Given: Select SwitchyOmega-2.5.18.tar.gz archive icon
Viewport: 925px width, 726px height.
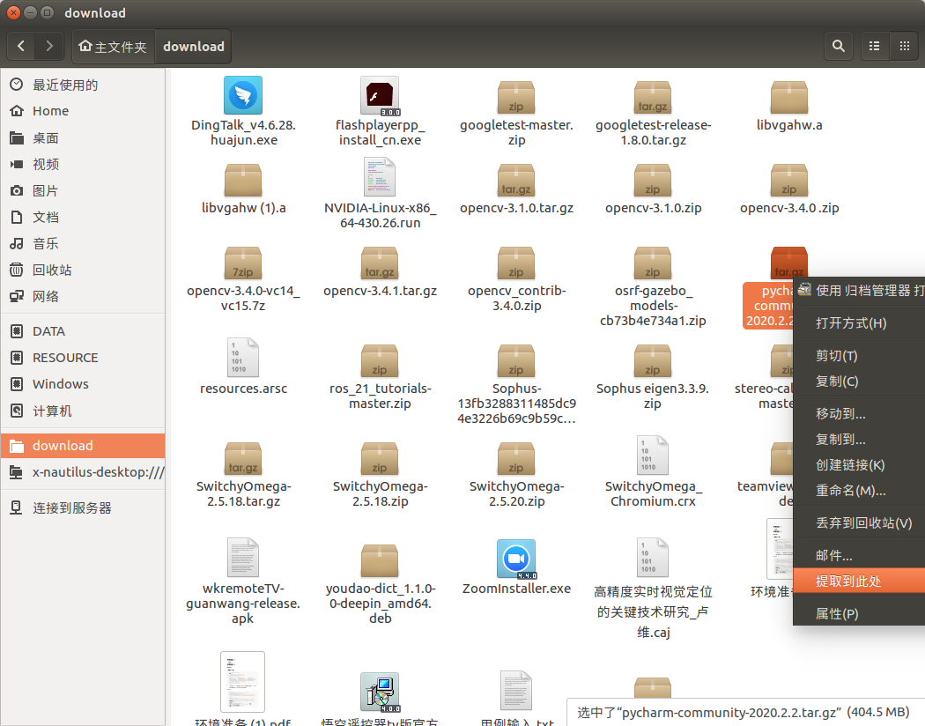Looking at the screenshot, I should point(243,459).
